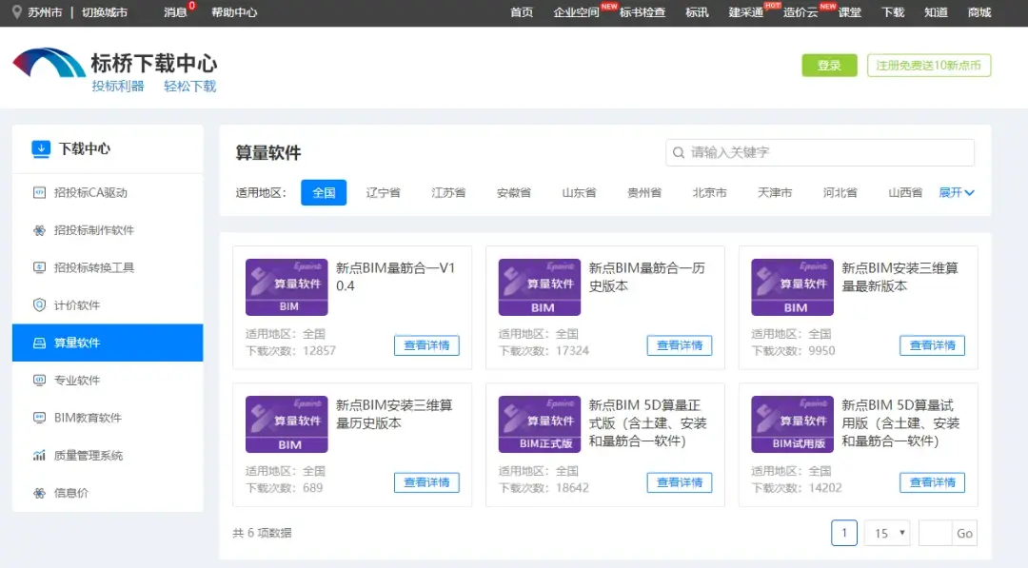
Task: Open 首页 in the top navigation
Action: click(x=522, y=12)
